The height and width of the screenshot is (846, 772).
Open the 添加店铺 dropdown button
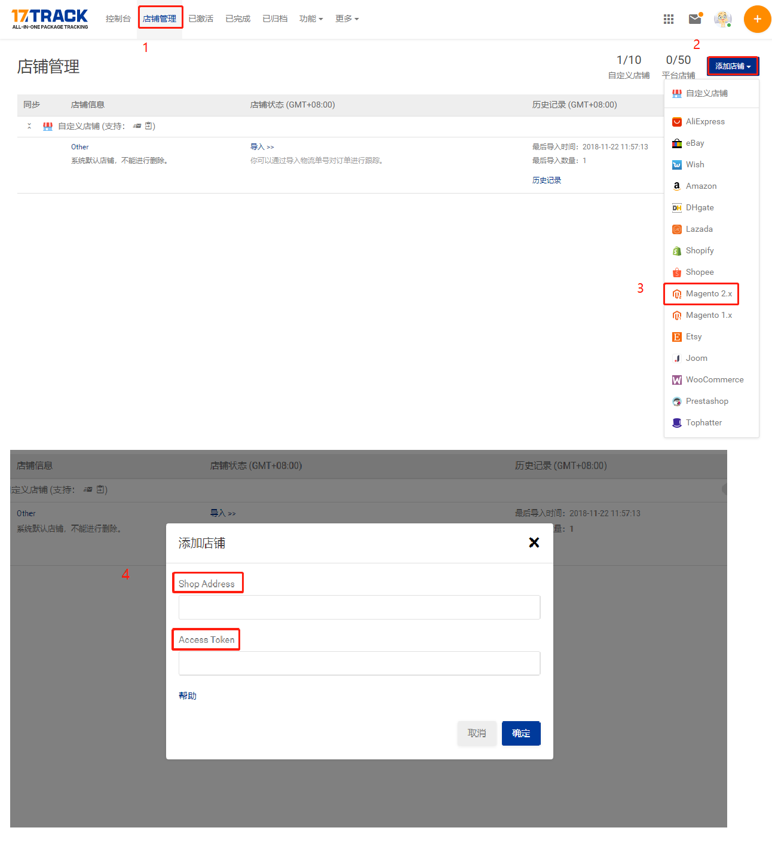[x=733, y=66]
